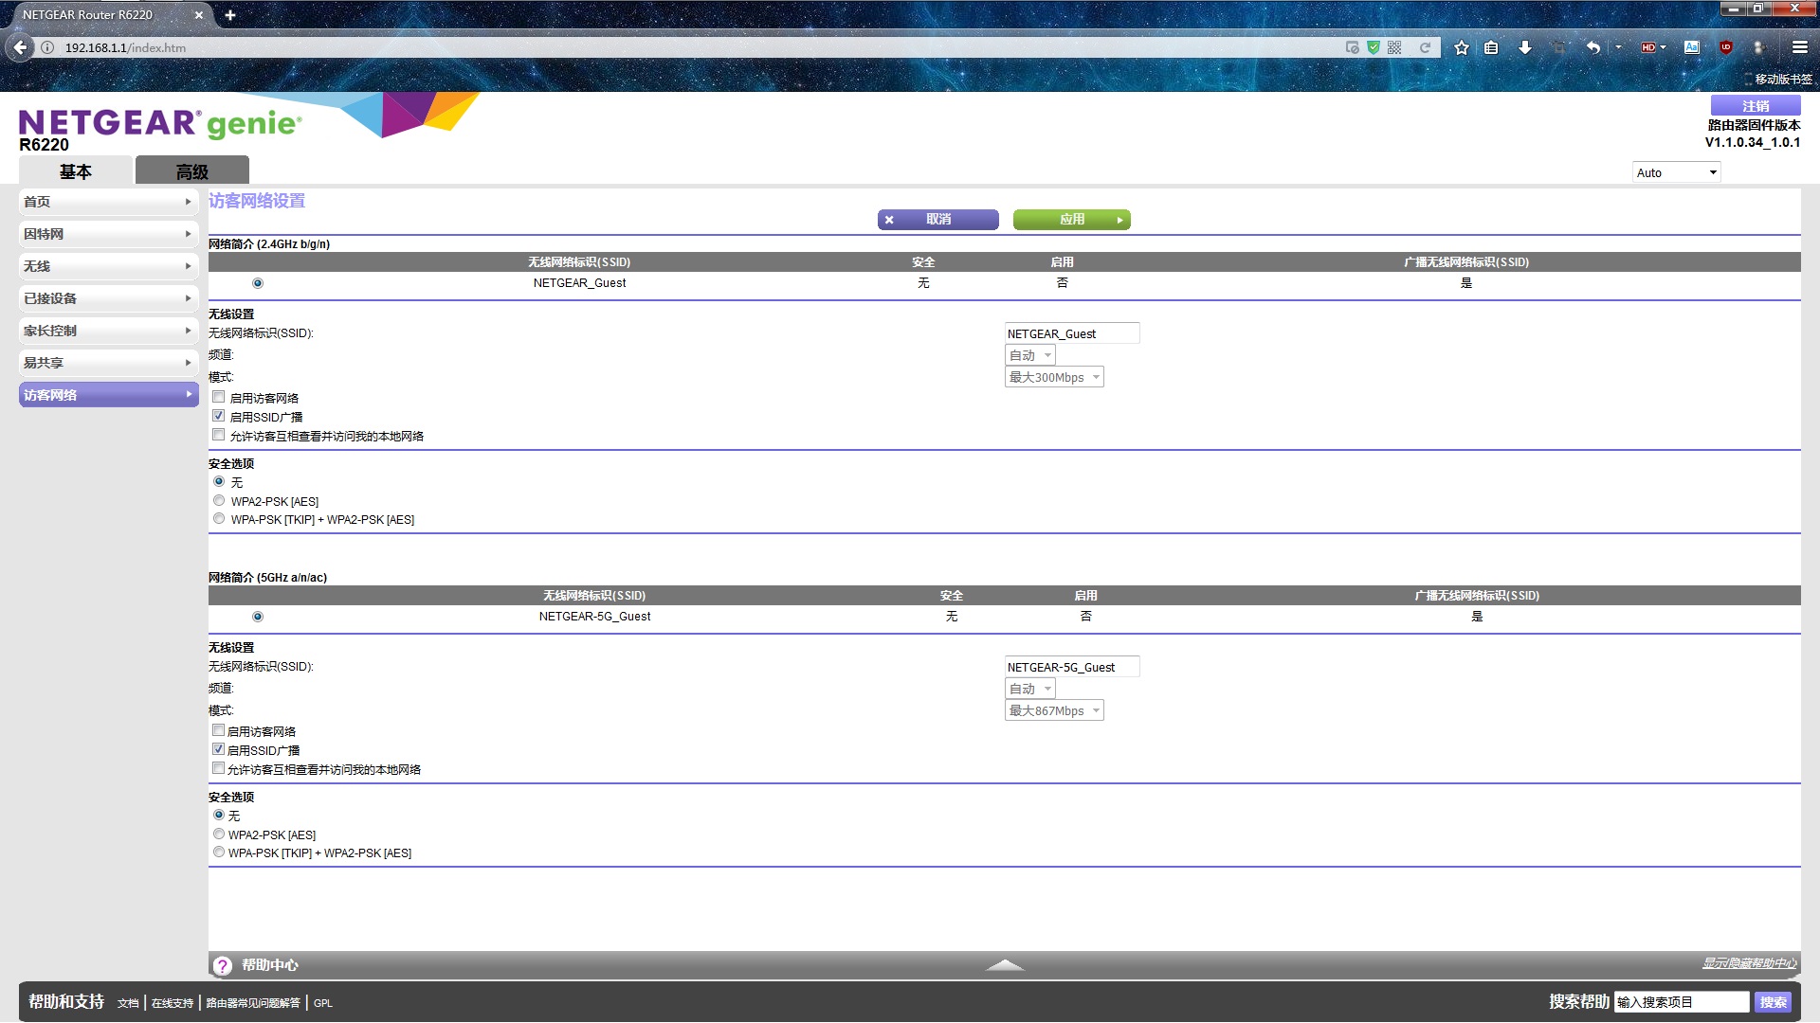Expand the dropdown arrow beside undo icon

1618,47
